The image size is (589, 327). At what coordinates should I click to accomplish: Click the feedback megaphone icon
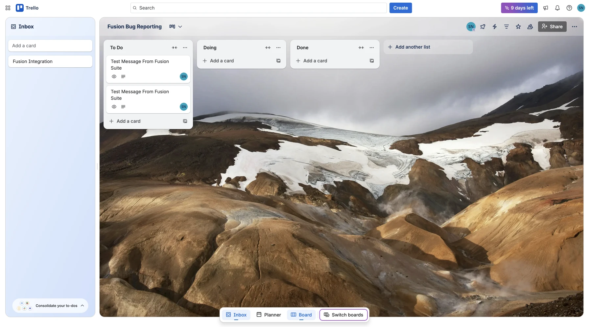pos(546,8)
